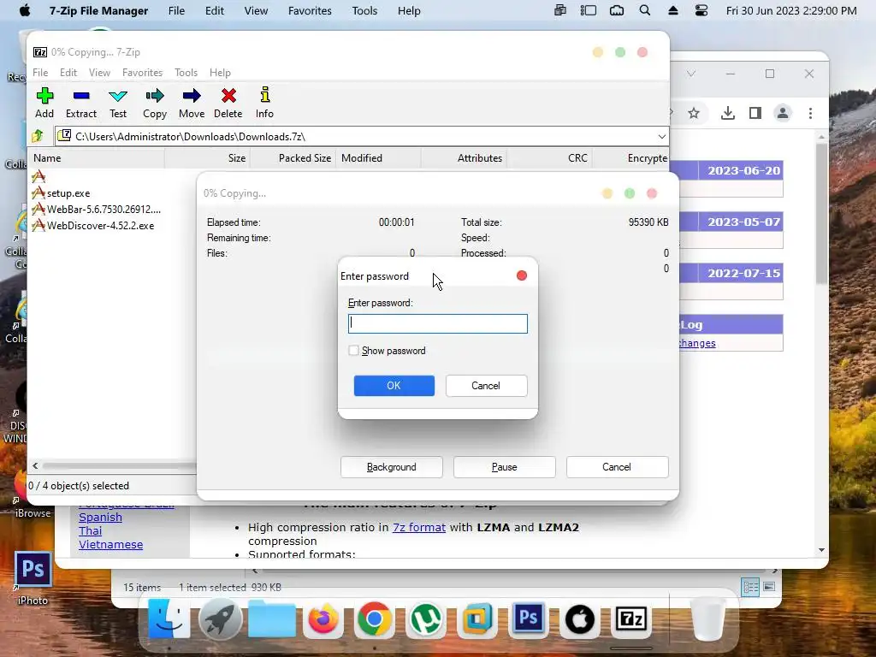Viewport: 876px width, 657px height.
Task: Click the browser downloads icon
Action: pos(727,114)
